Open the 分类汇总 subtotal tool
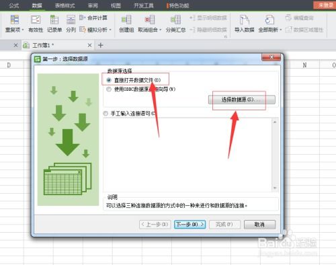This screenshot has height=265, width=336. pos(175,24)
